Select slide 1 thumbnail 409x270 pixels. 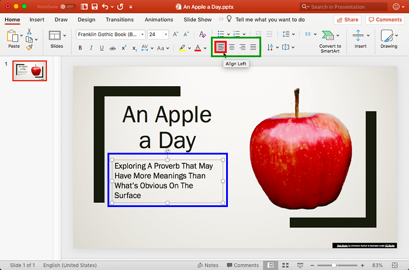click(x=30, y=71)
